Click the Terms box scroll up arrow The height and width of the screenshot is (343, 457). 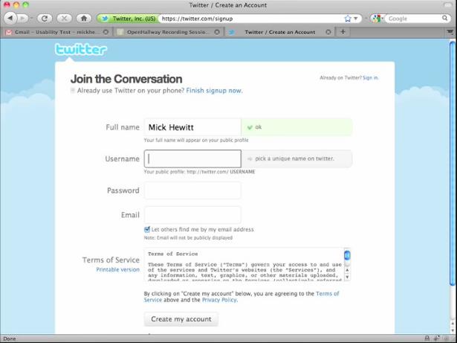(x=347, y=270)
